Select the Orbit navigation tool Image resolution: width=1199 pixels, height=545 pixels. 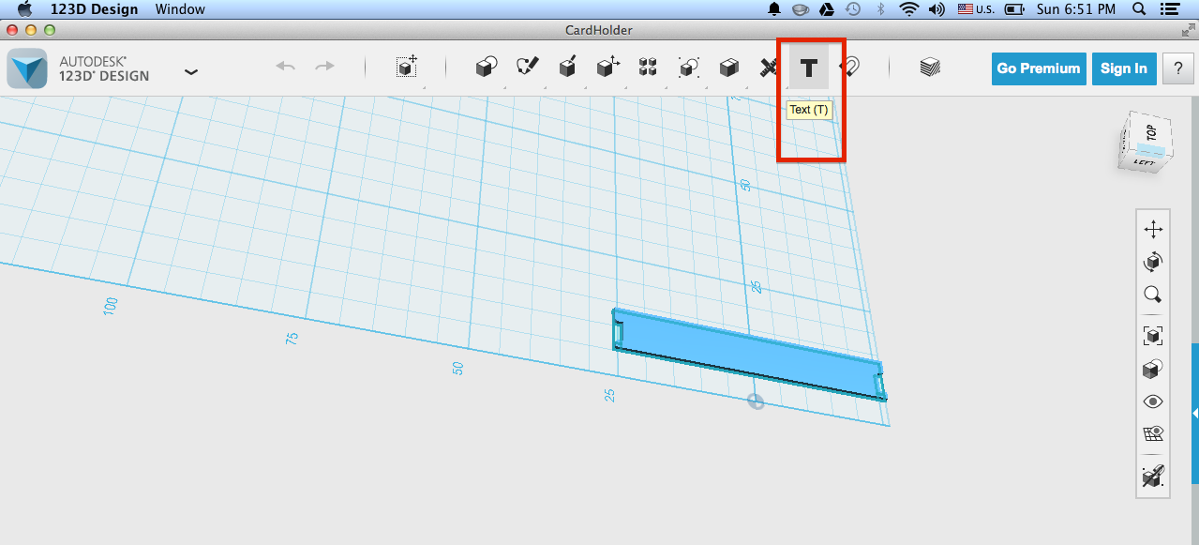click(x=1153, y=262)
